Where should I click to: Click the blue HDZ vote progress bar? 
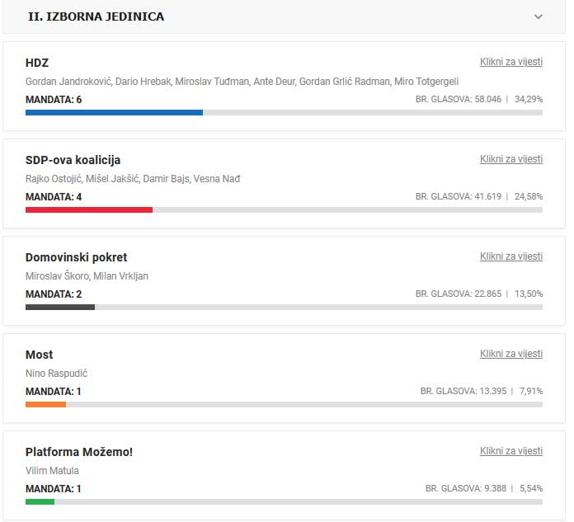(x=114, y=112)
